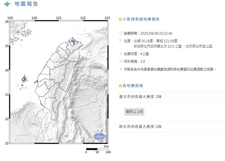
Task: Click the seismic wave icon beside 地震報告
Action: tap(7, 4)
